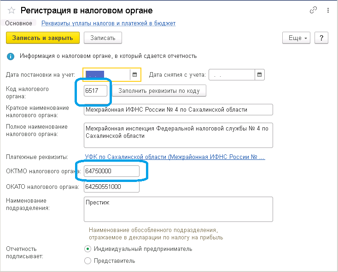Open the three-dot more options menu
Viewport: 338px width, 272px height.
tap(328, 10)
